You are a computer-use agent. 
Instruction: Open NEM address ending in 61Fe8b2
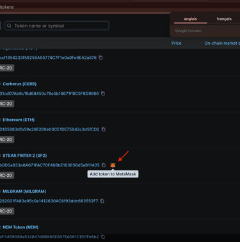tap(49, 237)
